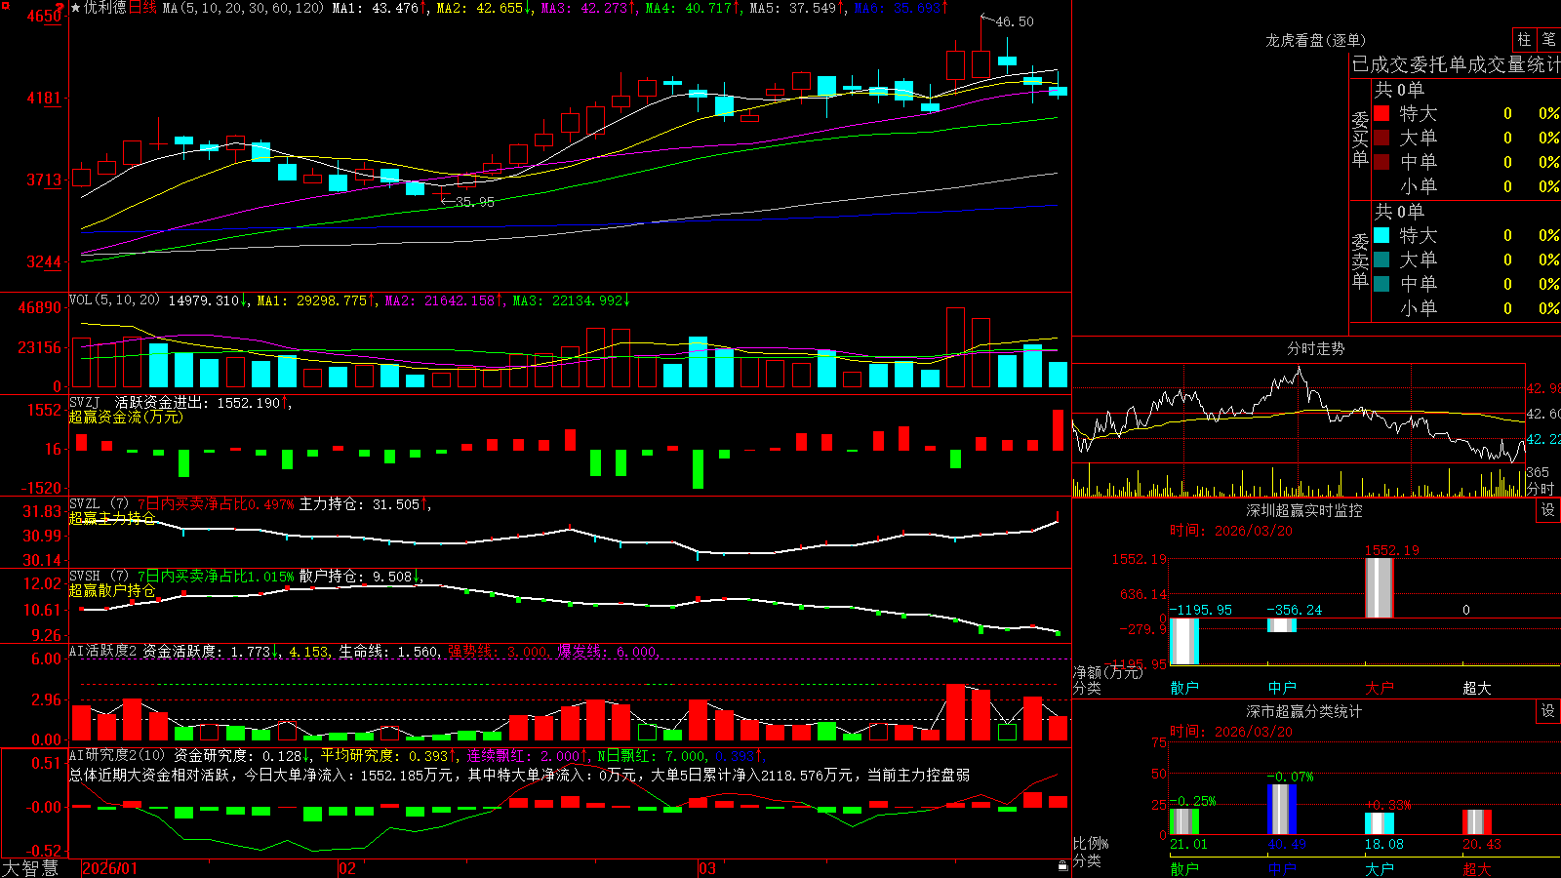This screenshot has height=878, width=1561.
Task: Click the 日线 period label
Action: (142, 8)
